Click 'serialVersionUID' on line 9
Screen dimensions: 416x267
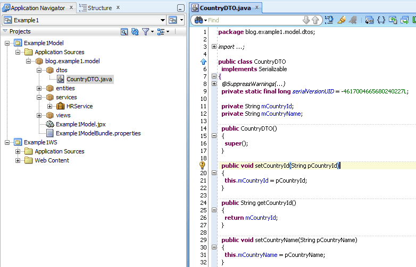coord(313,91)
